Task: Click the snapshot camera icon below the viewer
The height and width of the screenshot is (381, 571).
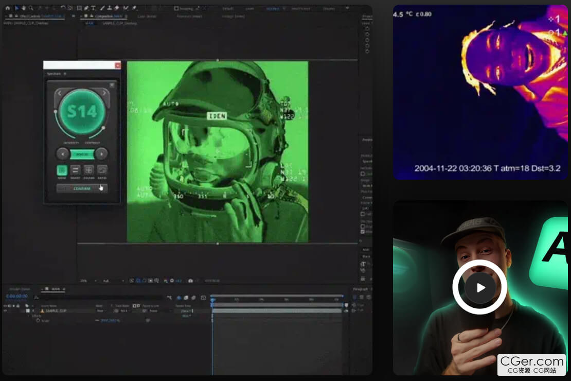Action: click(190, 281)
